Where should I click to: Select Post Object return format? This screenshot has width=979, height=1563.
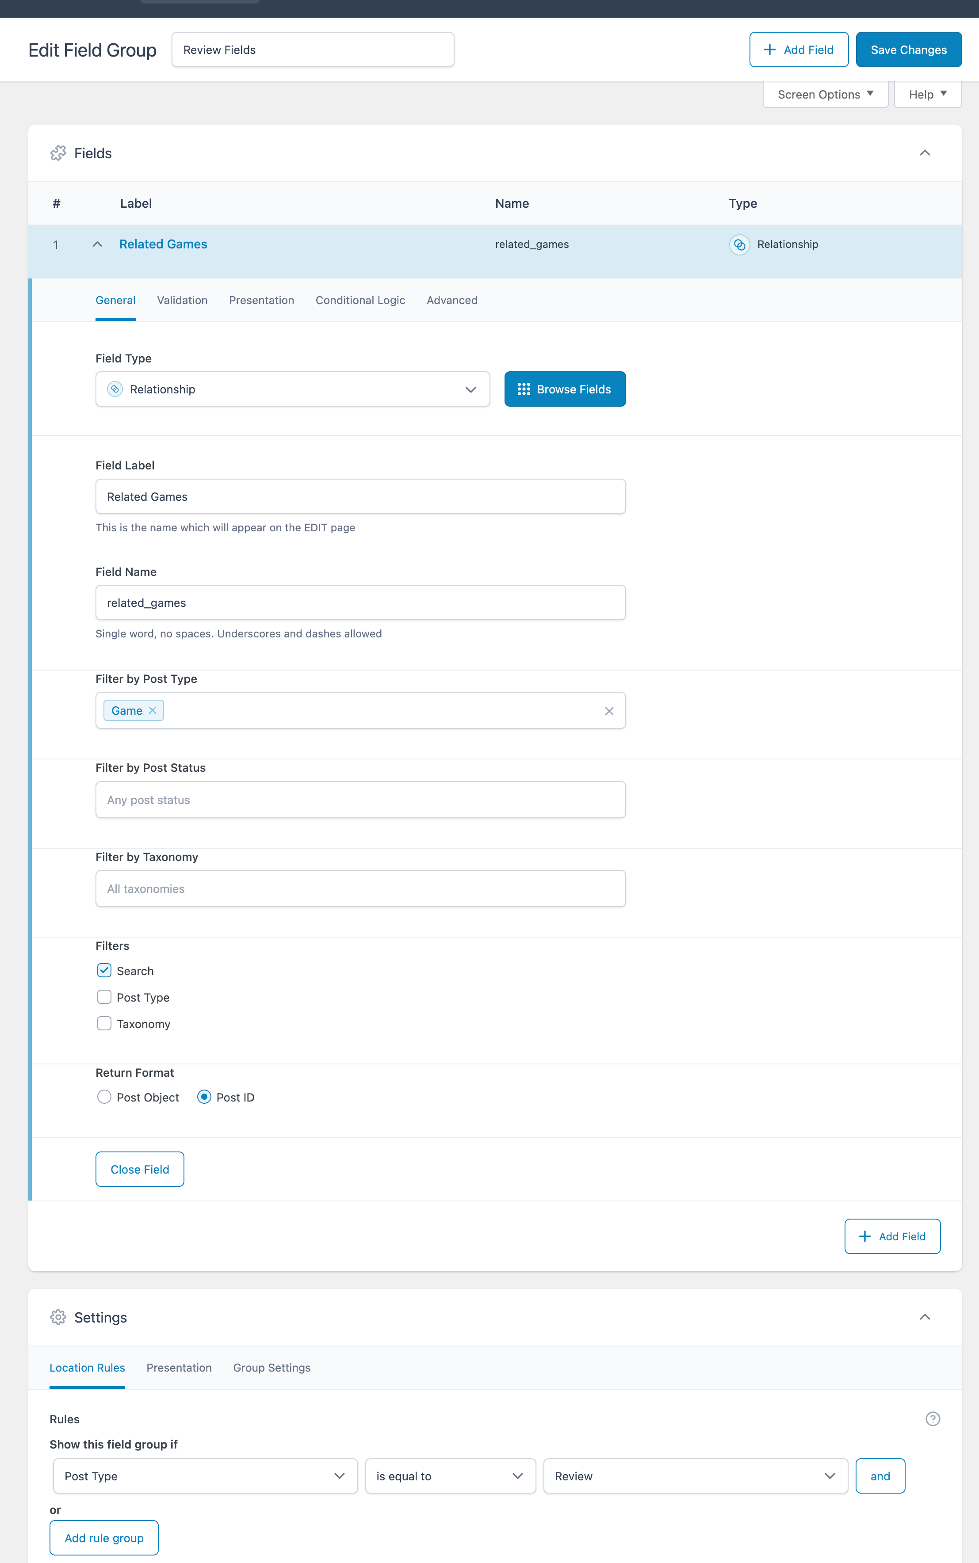104,1097
